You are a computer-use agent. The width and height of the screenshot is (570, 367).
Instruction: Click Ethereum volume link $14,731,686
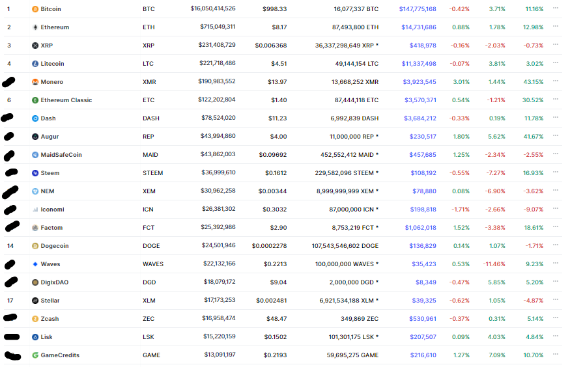(x=419, y=27)
